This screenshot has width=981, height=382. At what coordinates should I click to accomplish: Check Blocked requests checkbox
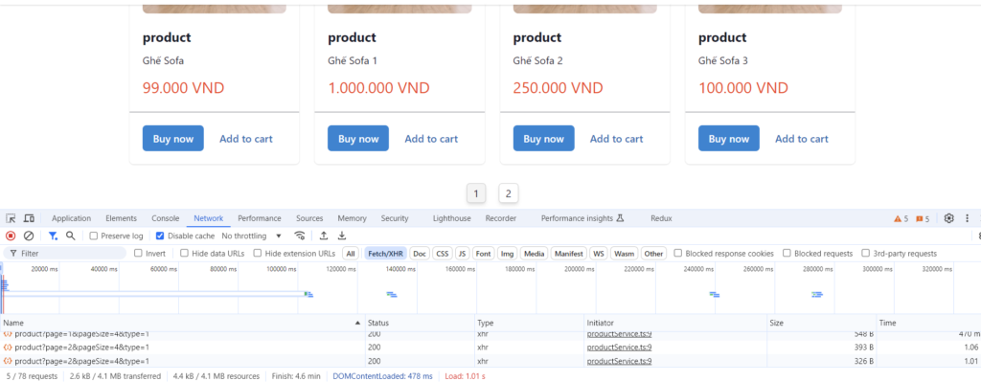click(x=787, y=253)
